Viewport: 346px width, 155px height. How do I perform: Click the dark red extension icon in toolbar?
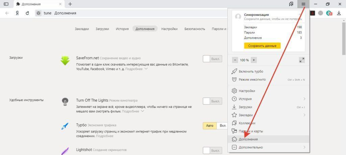click(313, 13)
